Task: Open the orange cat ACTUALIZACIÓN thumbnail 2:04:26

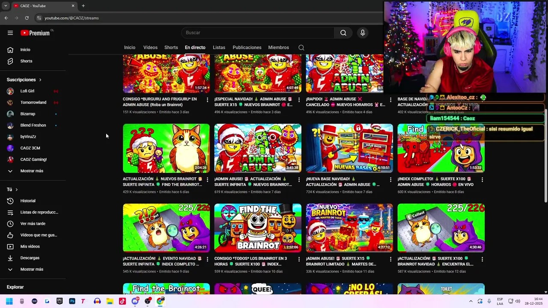Action: tap(166, 148)
